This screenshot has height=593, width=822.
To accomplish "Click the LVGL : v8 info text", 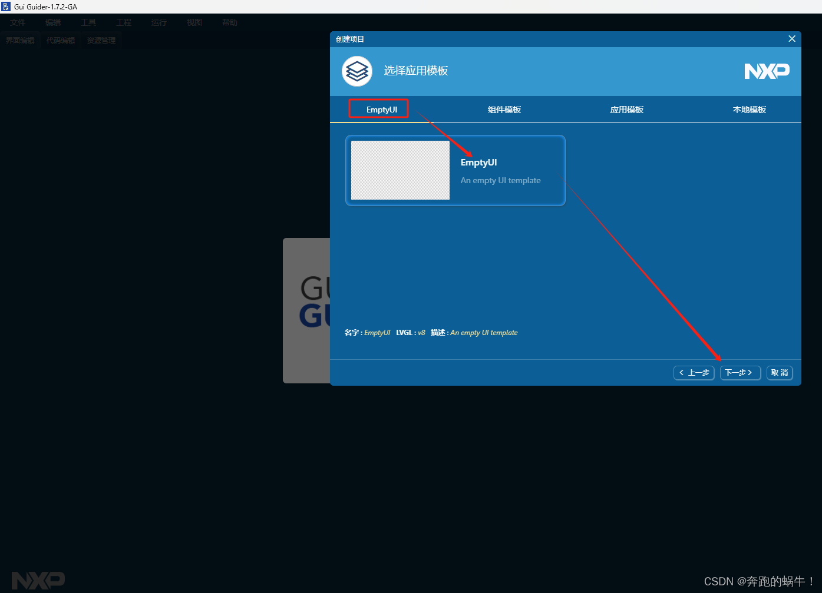I will pyautogui.click(x=411, y=333).
